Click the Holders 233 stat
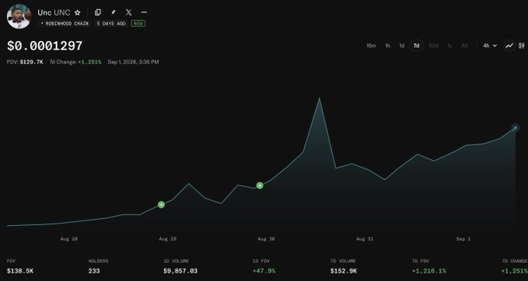Image resolution: width=528 pixels, height=281 pixels. 98,266
